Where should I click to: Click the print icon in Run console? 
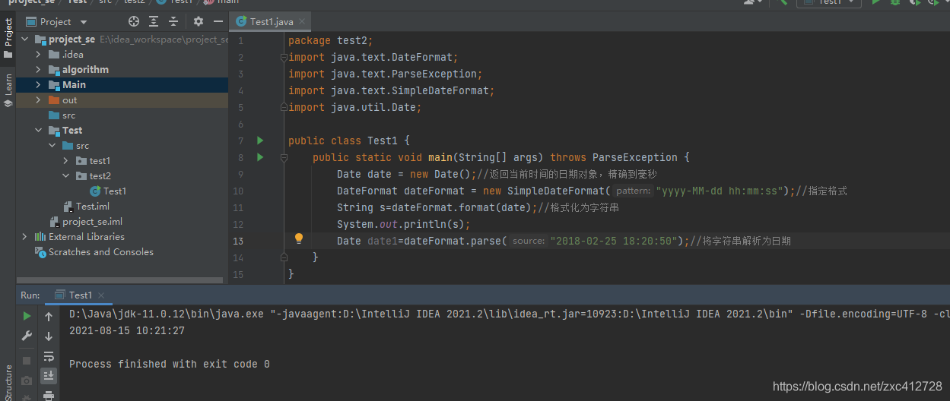tap(49, 395)
